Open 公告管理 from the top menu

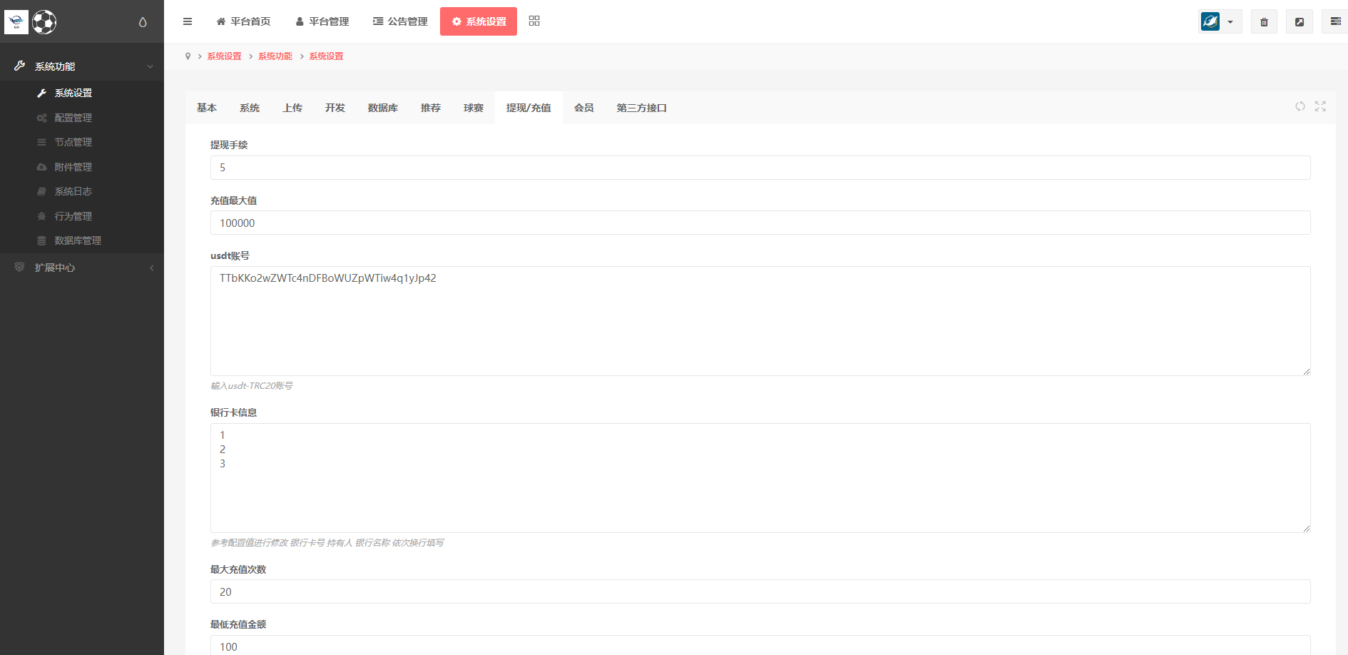[x=400, y=21]
